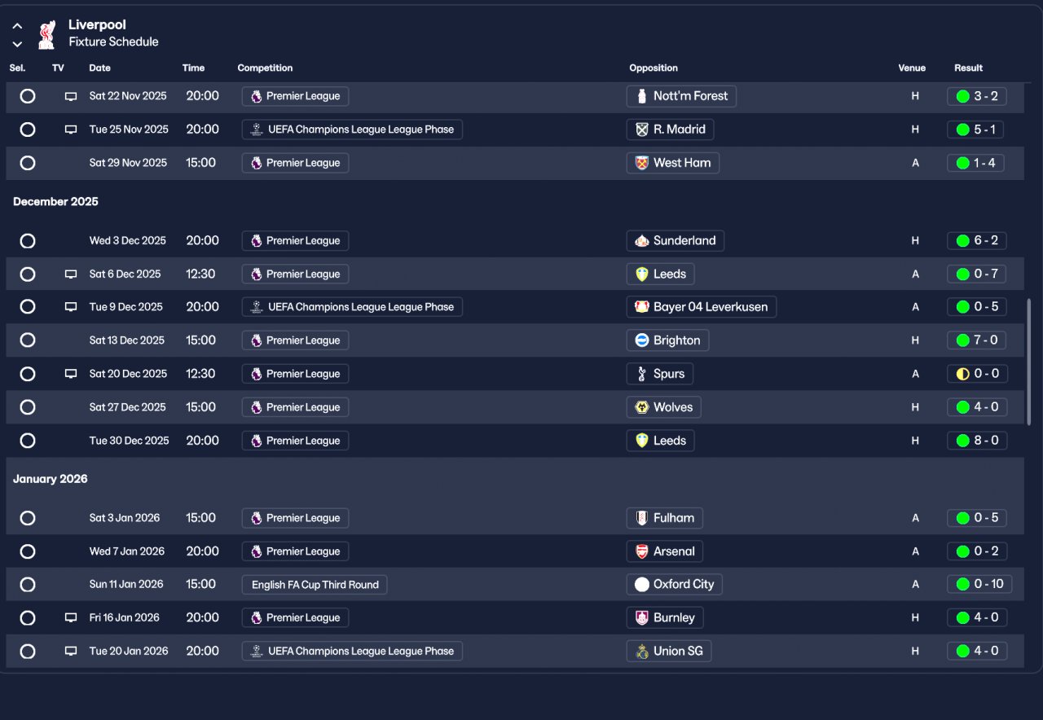Click Premier League logo in Sunderland row
Image resolution: width=1043 pixels, height=720 pixels.
pyautogui.click(x=257, y=241)
